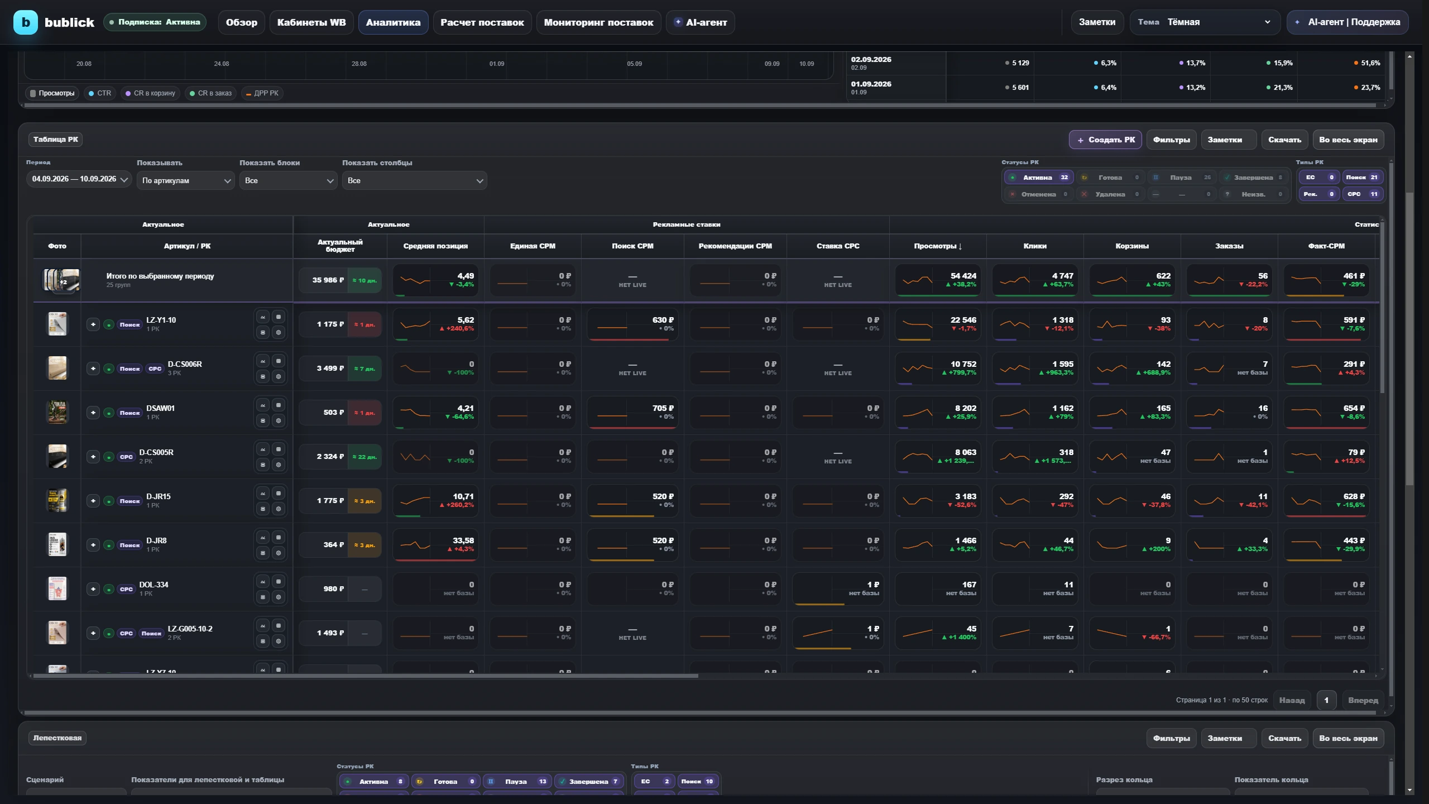
Task: Click list icon in D-JR15 row
Action: tap(279, 494)
